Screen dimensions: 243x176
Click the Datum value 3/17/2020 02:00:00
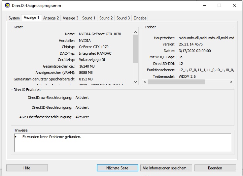195,51
